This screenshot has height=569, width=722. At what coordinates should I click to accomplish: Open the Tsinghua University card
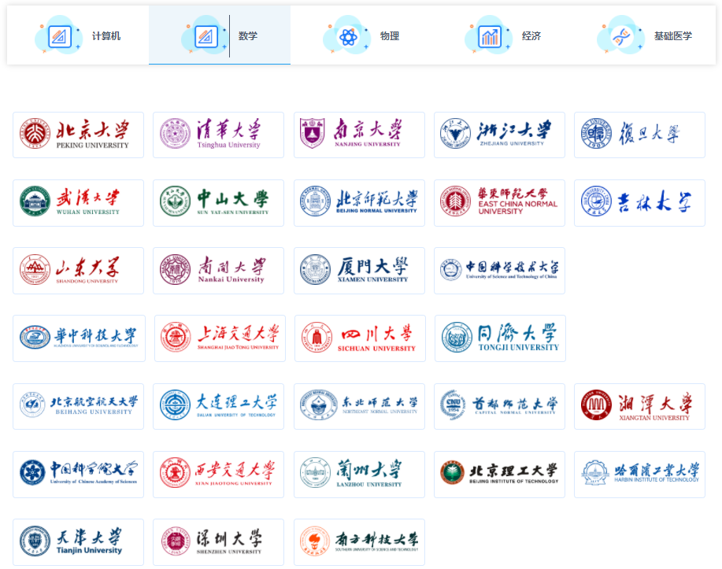tap(218, 135)
